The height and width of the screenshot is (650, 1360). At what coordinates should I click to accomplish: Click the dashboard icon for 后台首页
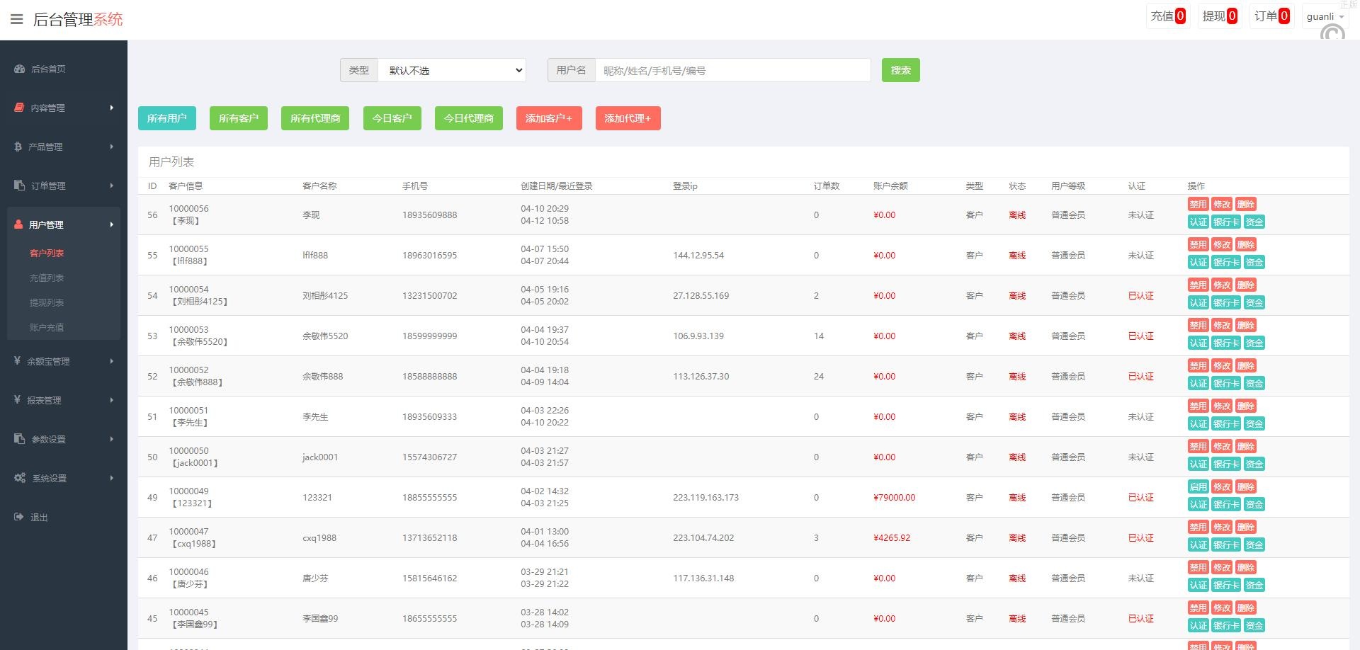tap(19, 69)
